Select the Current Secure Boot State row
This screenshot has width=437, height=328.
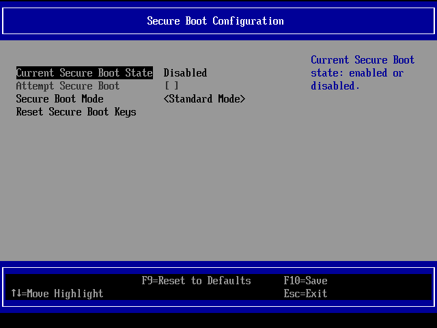pyautogui.click(x=84, y=73)
